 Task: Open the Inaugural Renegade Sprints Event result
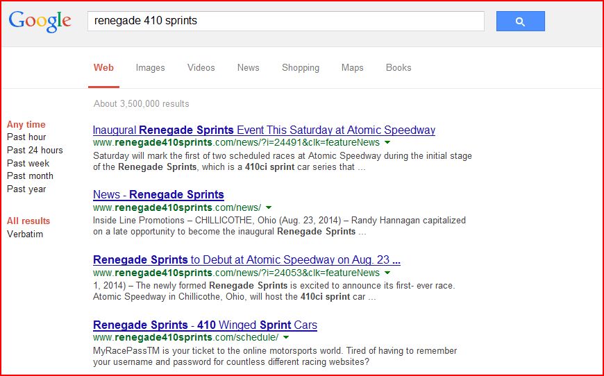(x=264, y=130)
